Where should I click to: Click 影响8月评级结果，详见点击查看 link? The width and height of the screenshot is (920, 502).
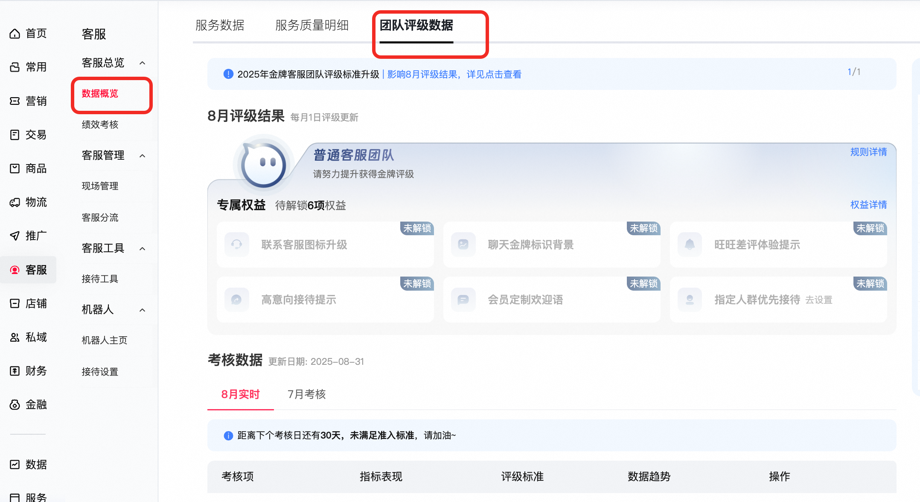[x=454, y=75]
